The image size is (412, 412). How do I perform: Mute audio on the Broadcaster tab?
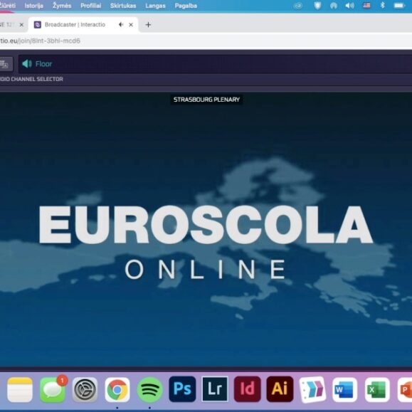click(x=121, y=25)
